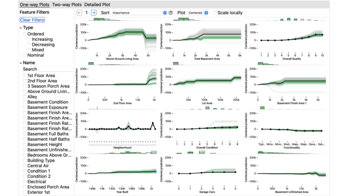348x196 pixels.
Task: Check the Basement Exposure feature
Action: (x=24, y=108)
